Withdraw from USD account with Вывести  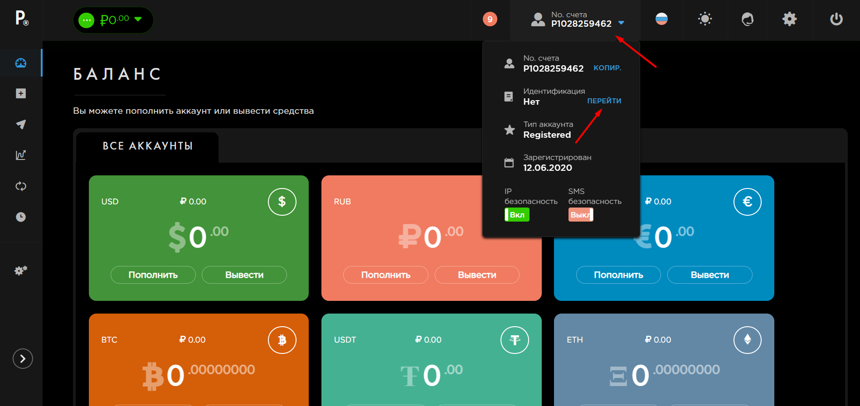pyautogui.click(x=244, y=275)
